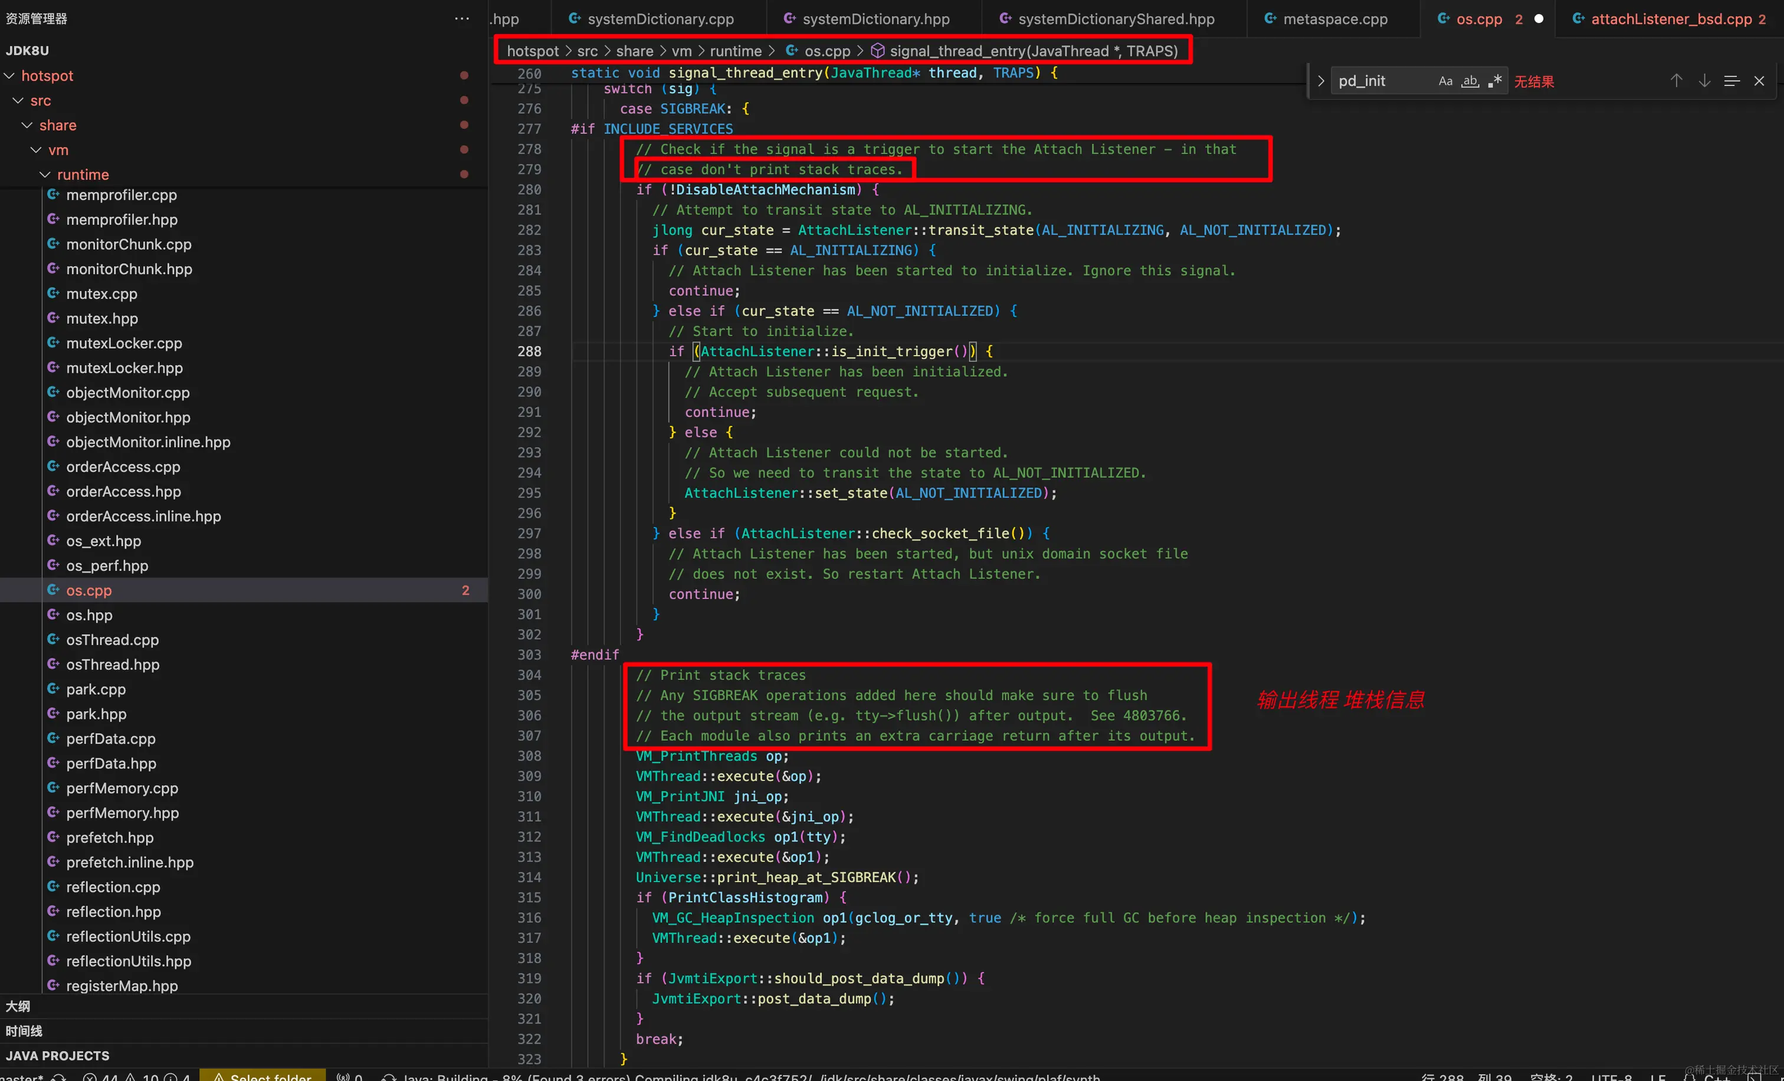Open os.hpp in the file tree
Image resolution: width=1784 pixels, height=1081 pixels.
(89, 615)
